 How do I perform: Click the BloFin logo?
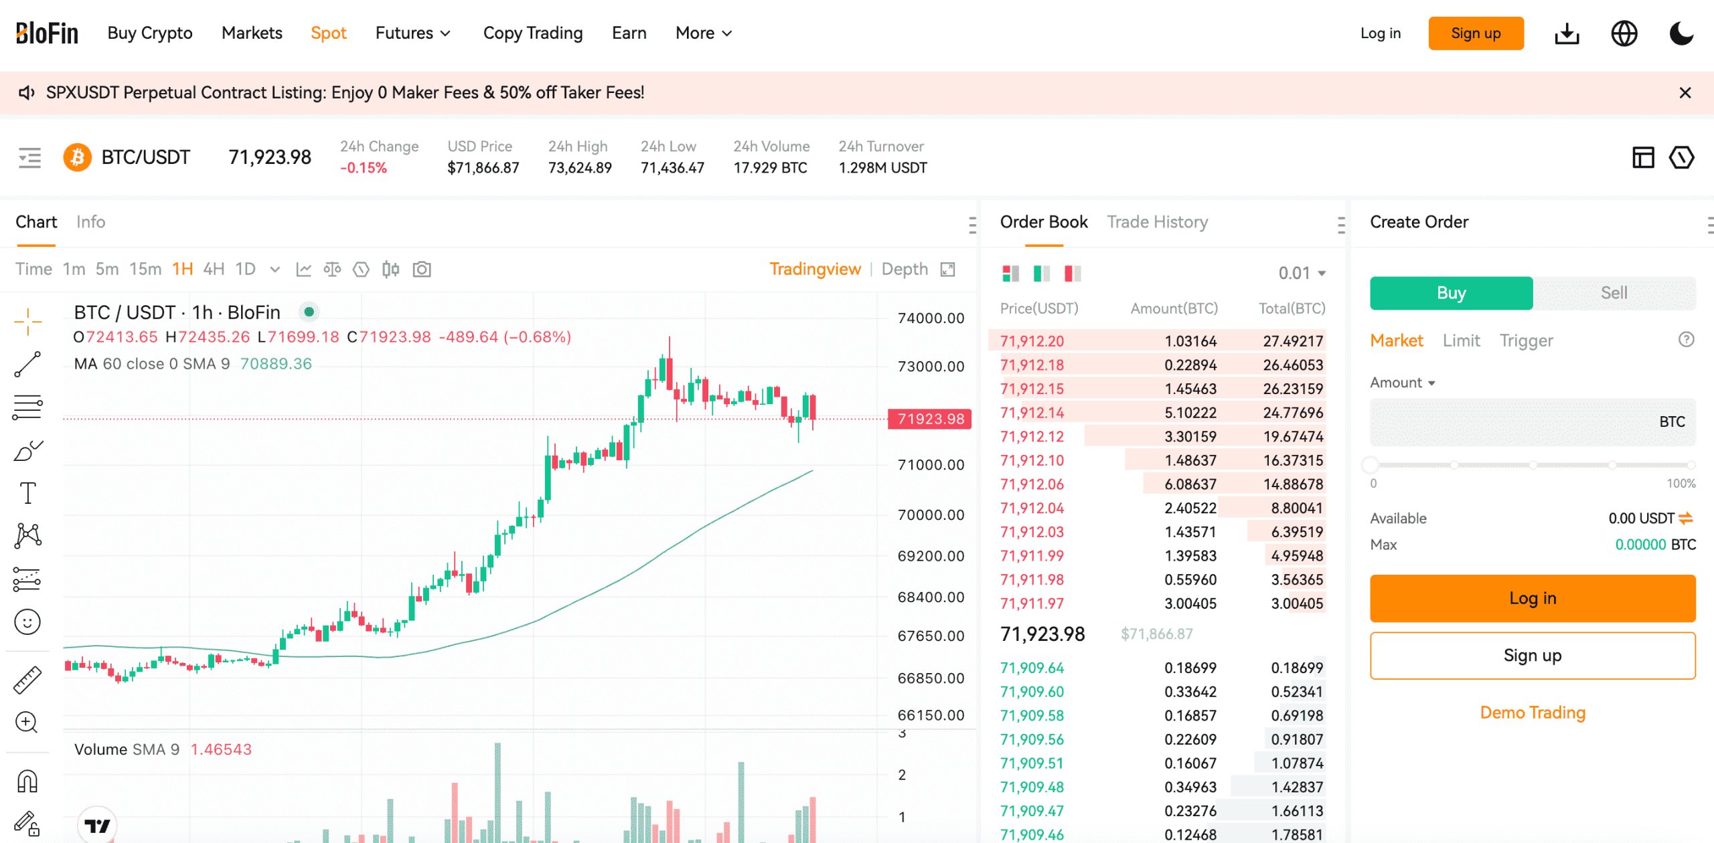click(47, 33)
